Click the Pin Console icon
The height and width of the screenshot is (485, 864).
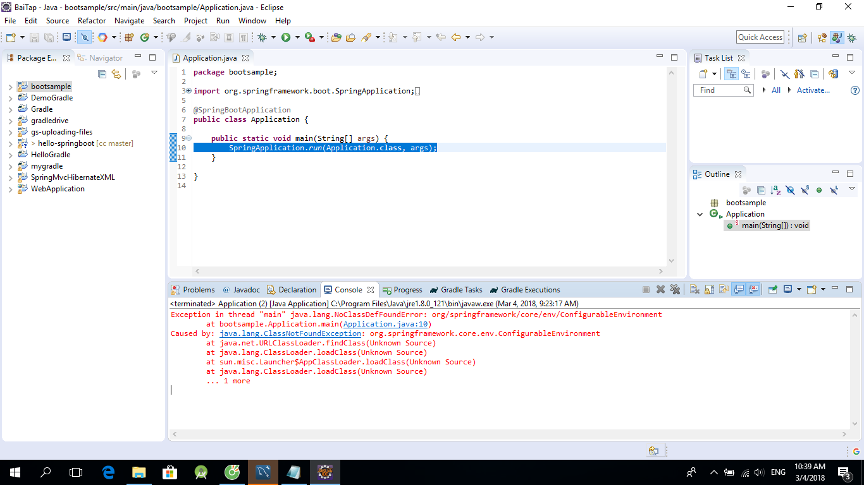point(772,290)
